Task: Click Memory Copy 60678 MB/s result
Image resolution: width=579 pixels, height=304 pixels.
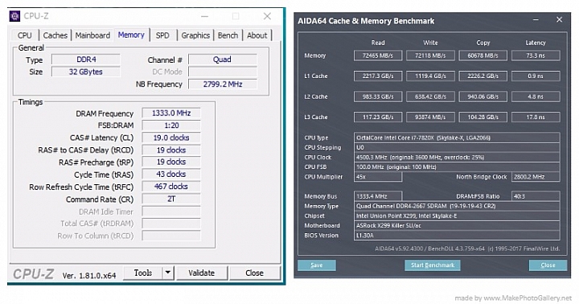Action: pos(482,55)
